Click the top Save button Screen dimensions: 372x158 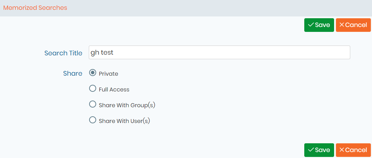pos(319,25)
